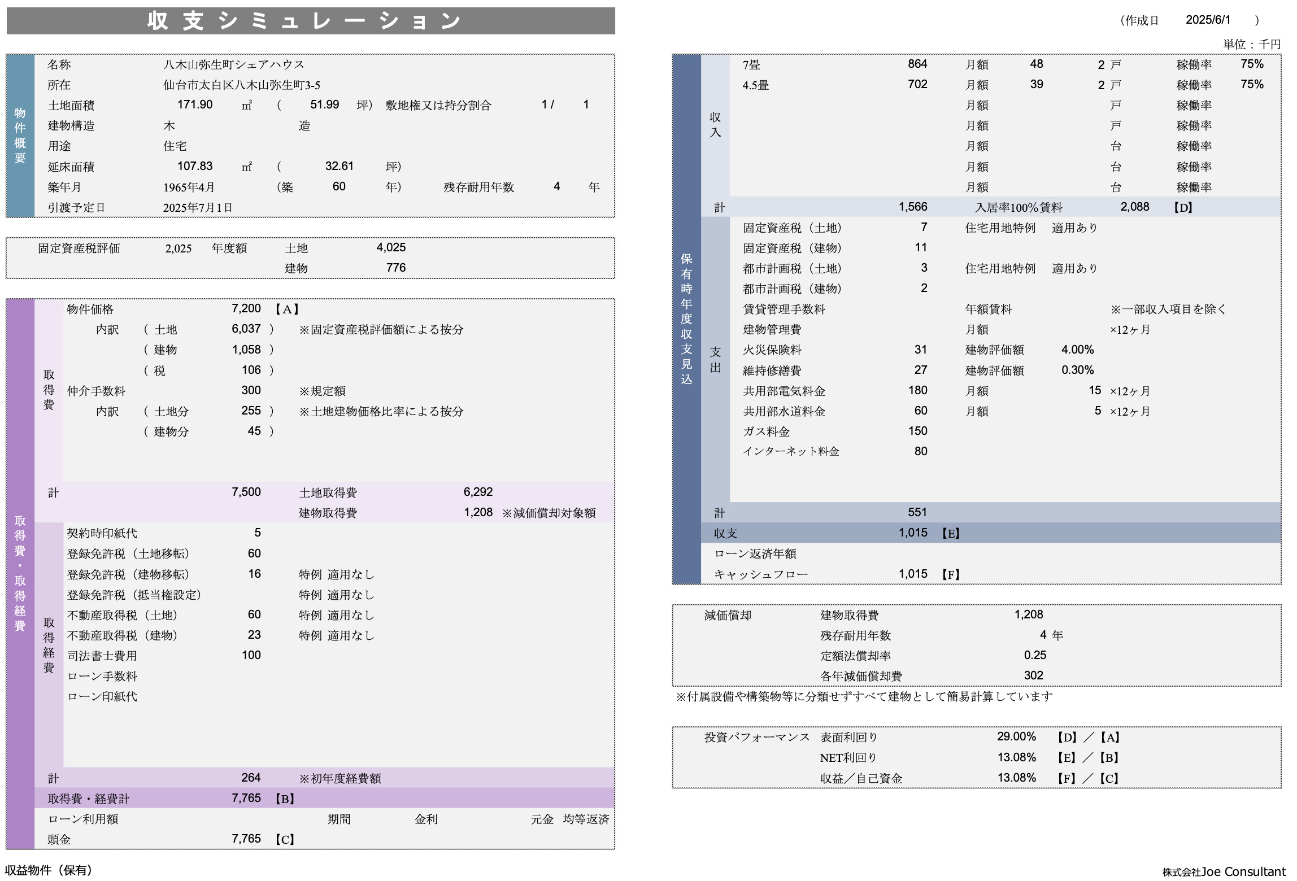Select 不動産取得税（建物）value 23
This screenshot has height=881, width=1297.
tap(254, 635)
